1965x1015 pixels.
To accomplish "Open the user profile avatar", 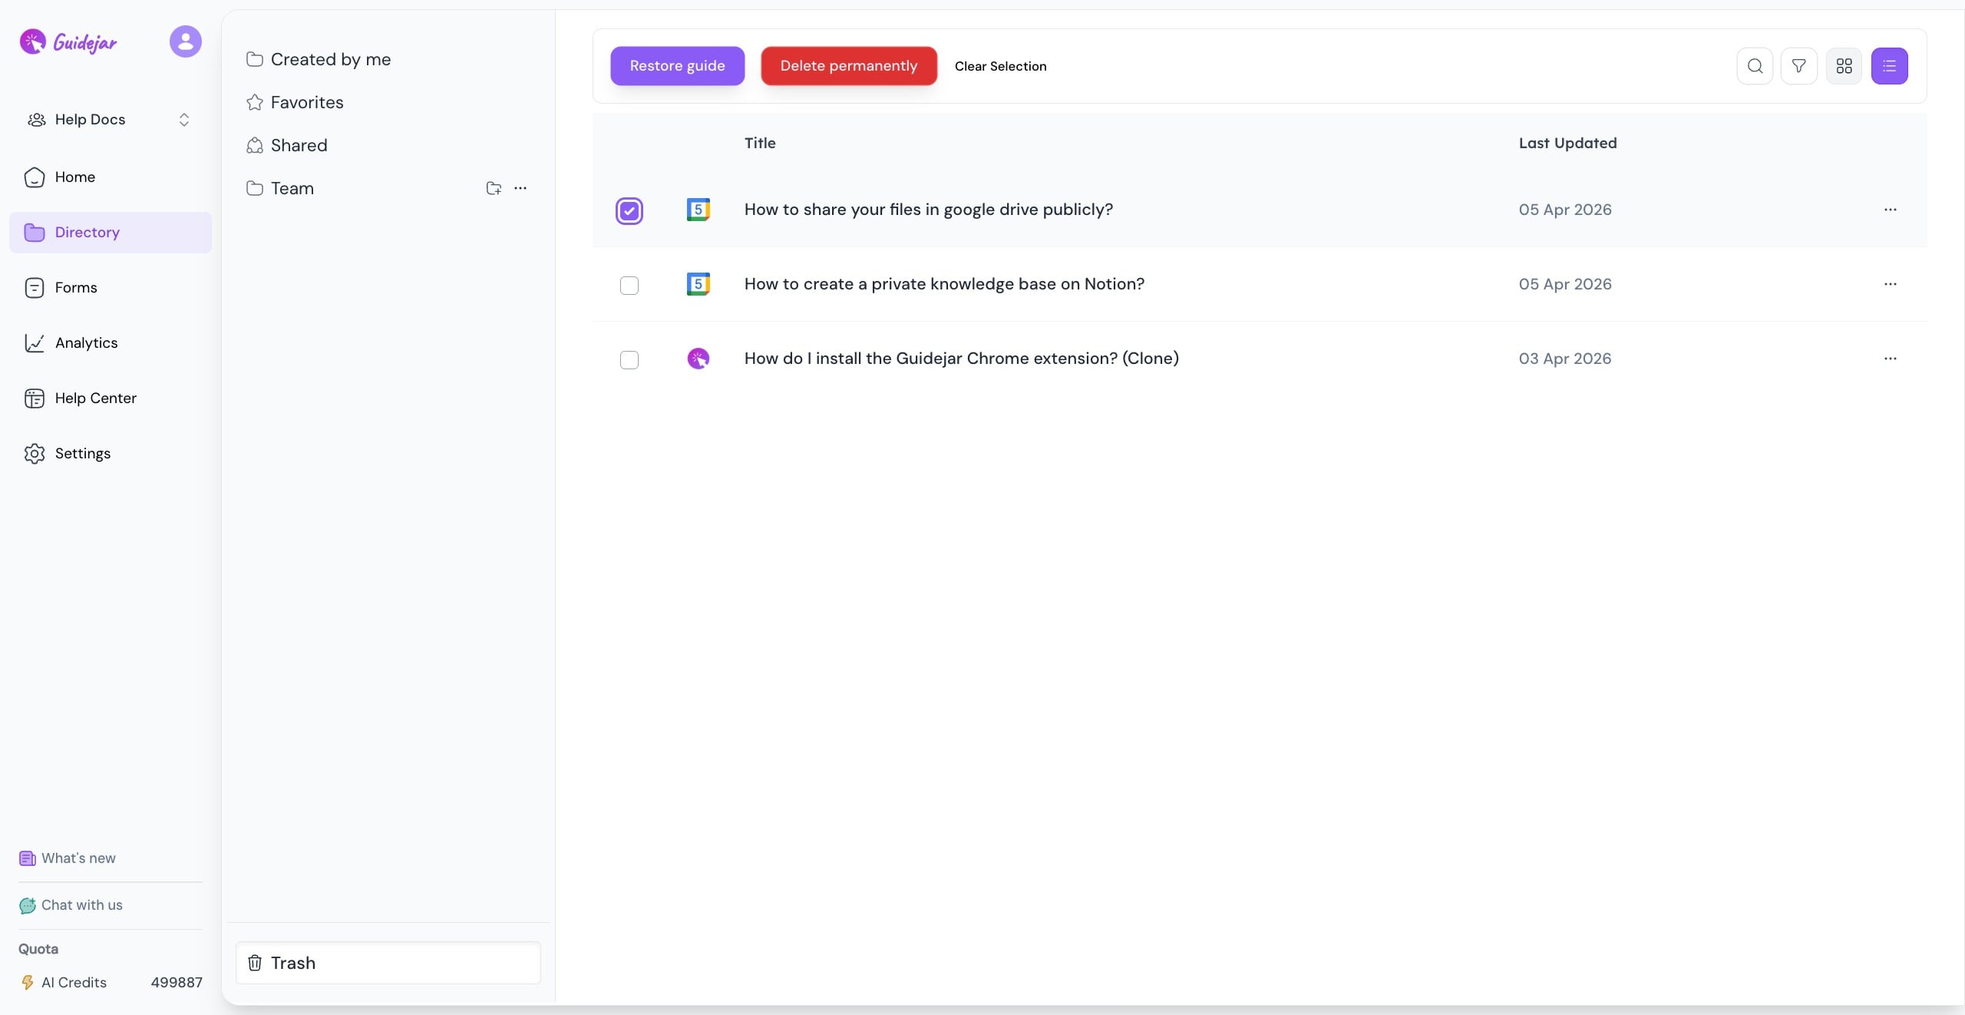I will point(185,41).
